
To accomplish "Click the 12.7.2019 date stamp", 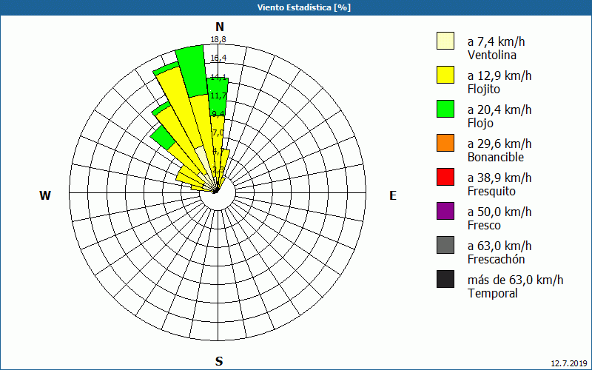I will (x=569, y=363).
